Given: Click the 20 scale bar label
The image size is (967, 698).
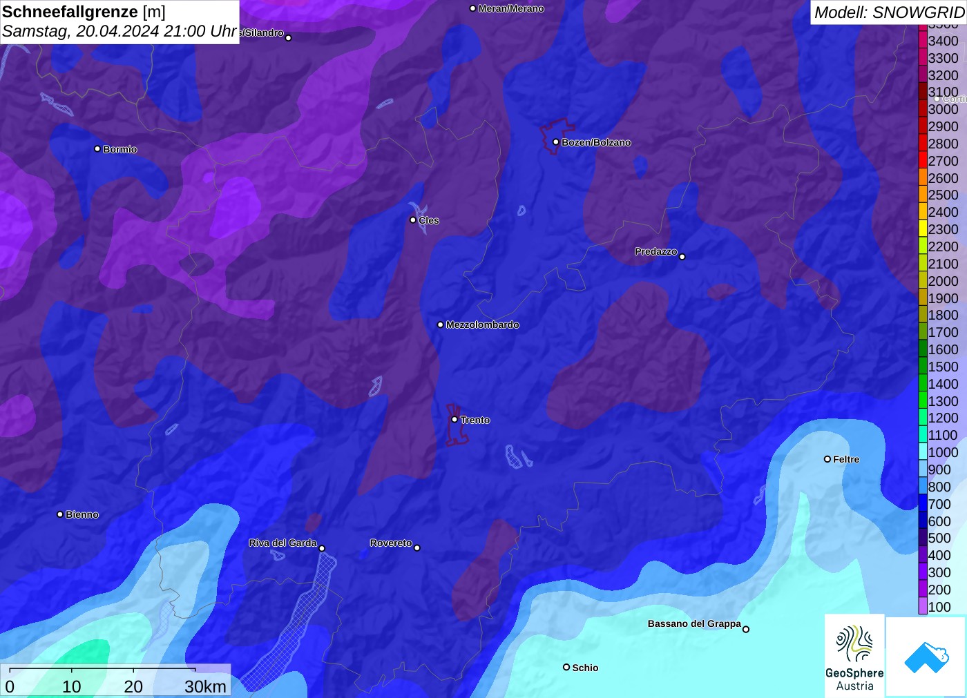Looking at the screenshot, I should pyautogui.click(x=133, y=686).
